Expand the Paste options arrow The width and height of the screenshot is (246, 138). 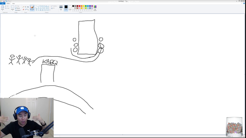3,10
